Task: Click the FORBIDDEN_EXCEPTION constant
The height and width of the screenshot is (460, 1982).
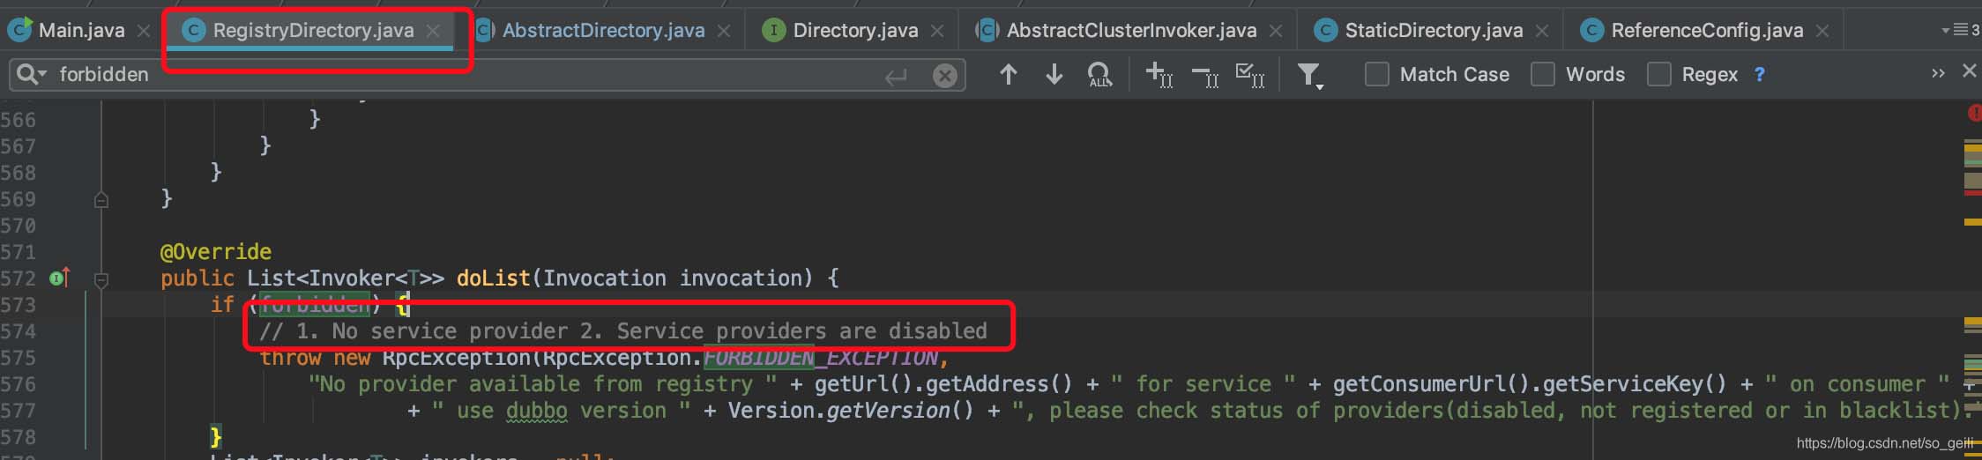Action: click(x=821, y=358)
